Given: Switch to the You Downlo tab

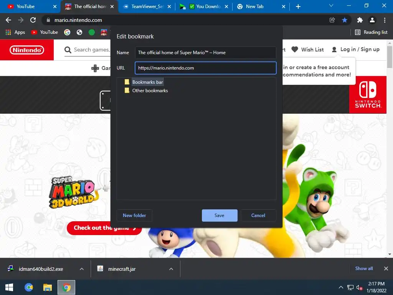Looking at the screenshot, I should pyautogui.click(x=204, y=7).
